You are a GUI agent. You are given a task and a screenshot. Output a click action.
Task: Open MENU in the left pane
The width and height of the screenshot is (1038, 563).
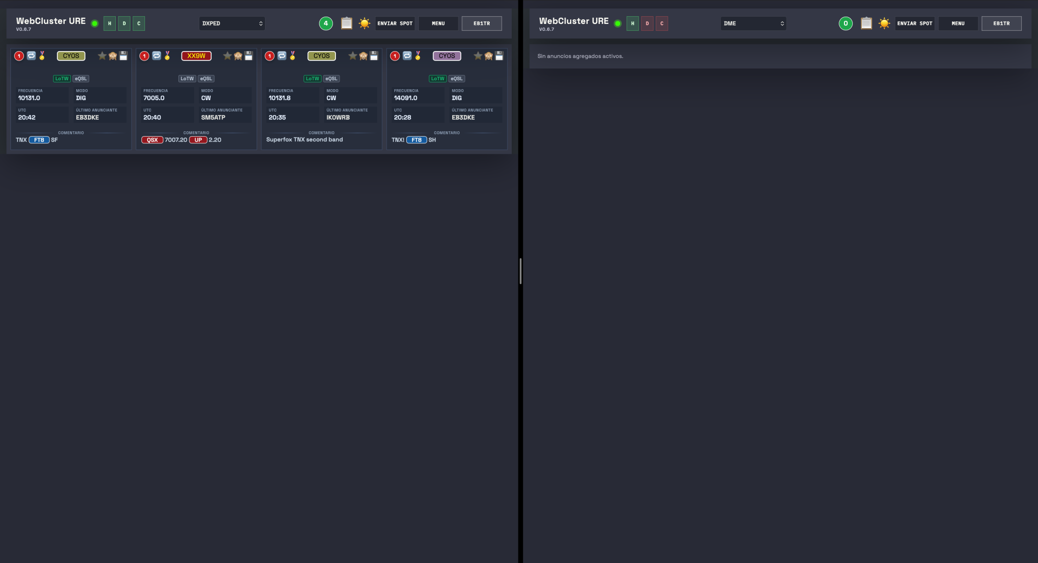[x=438, y=23]
